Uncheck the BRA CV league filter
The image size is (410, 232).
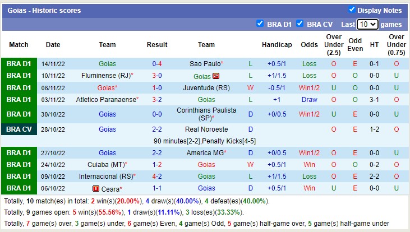[300, 24]
